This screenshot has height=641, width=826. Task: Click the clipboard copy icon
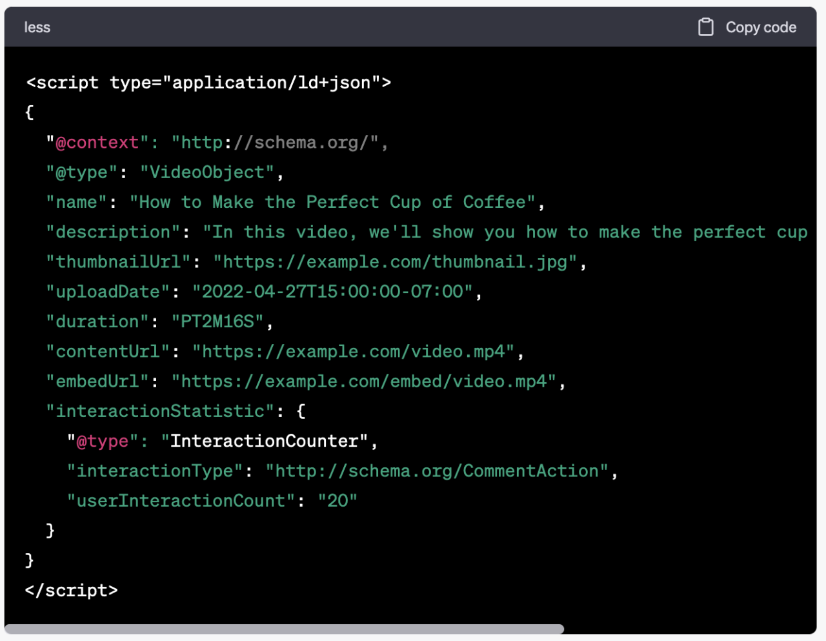[x=706, y=27]
